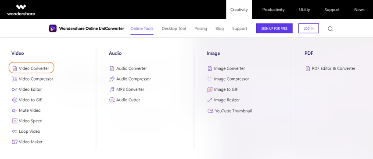
Task: Click the LOG IN button
Action: coord(308,28)
